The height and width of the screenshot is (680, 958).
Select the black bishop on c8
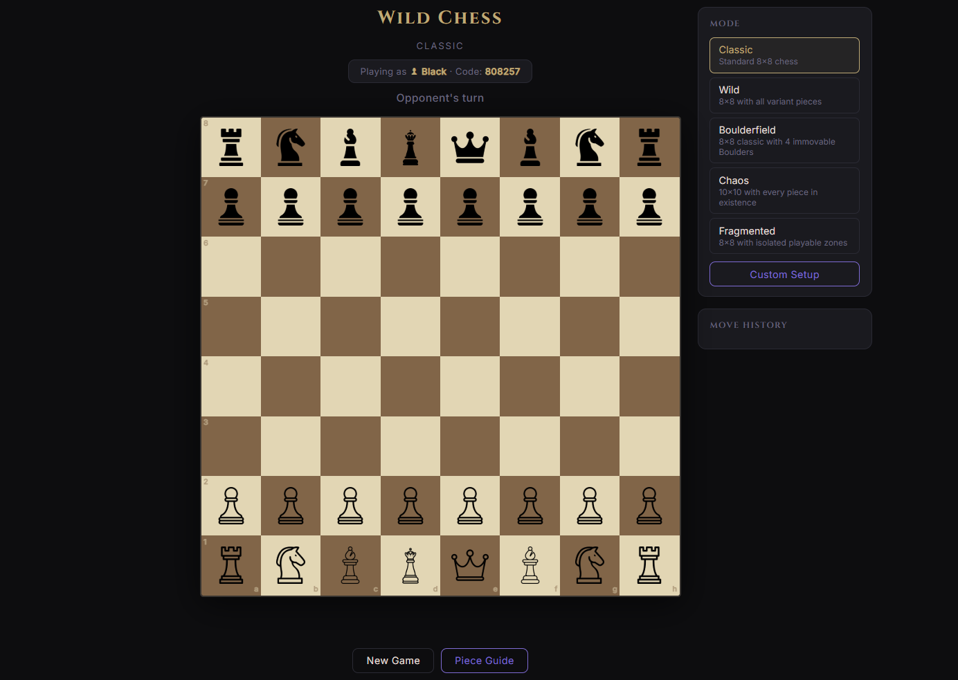click(x=350, y=147)
